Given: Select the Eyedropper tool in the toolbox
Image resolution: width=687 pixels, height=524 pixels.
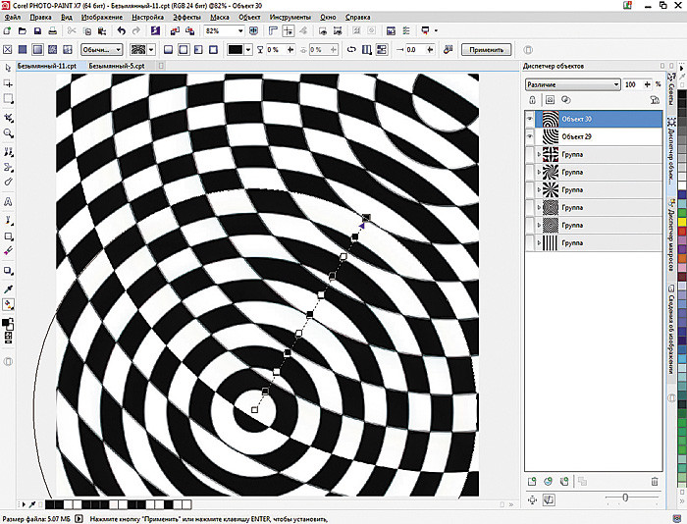Looking at the screenshot, I should [9, 288].
